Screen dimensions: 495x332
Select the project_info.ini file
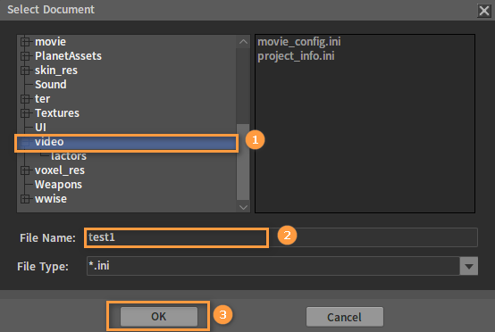[x=296, y=56]
